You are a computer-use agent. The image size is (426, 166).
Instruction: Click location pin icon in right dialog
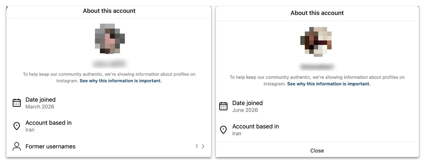pos(223,130)
